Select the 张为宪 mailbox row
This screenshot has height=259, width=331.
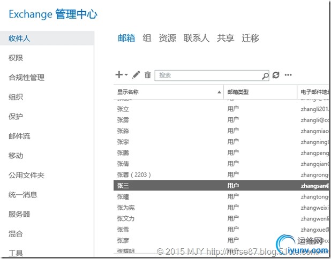point(221,208)
